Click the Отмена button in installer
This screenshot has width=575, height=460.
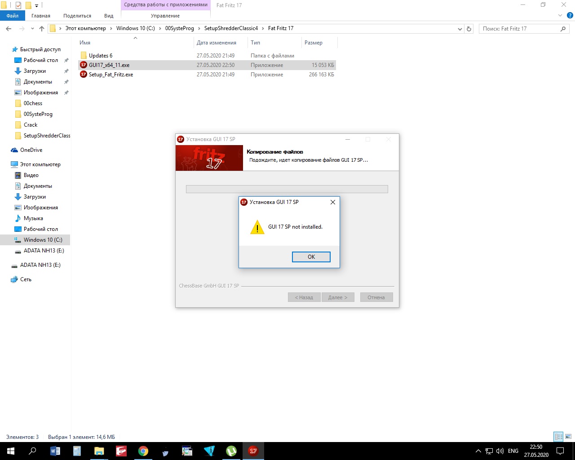tap(376, 297)
